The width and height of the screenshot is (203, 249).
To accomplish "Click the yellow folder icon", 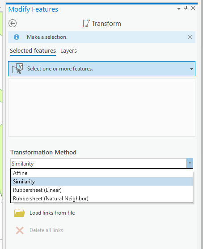I will (x=19, y=213).
